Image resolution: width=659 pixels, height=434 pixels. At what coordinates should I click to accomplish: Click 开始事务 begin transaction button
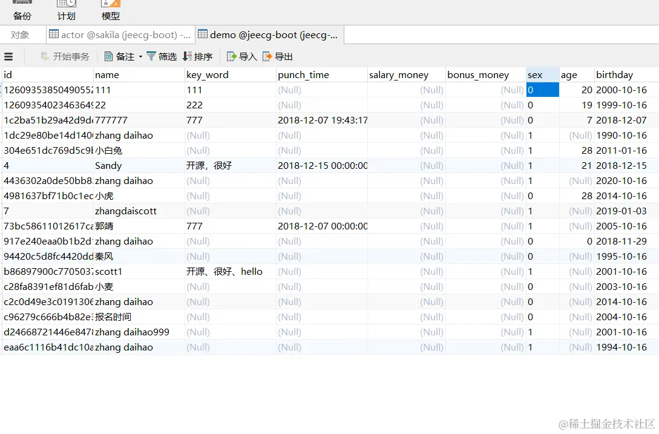tap(65, 56)
